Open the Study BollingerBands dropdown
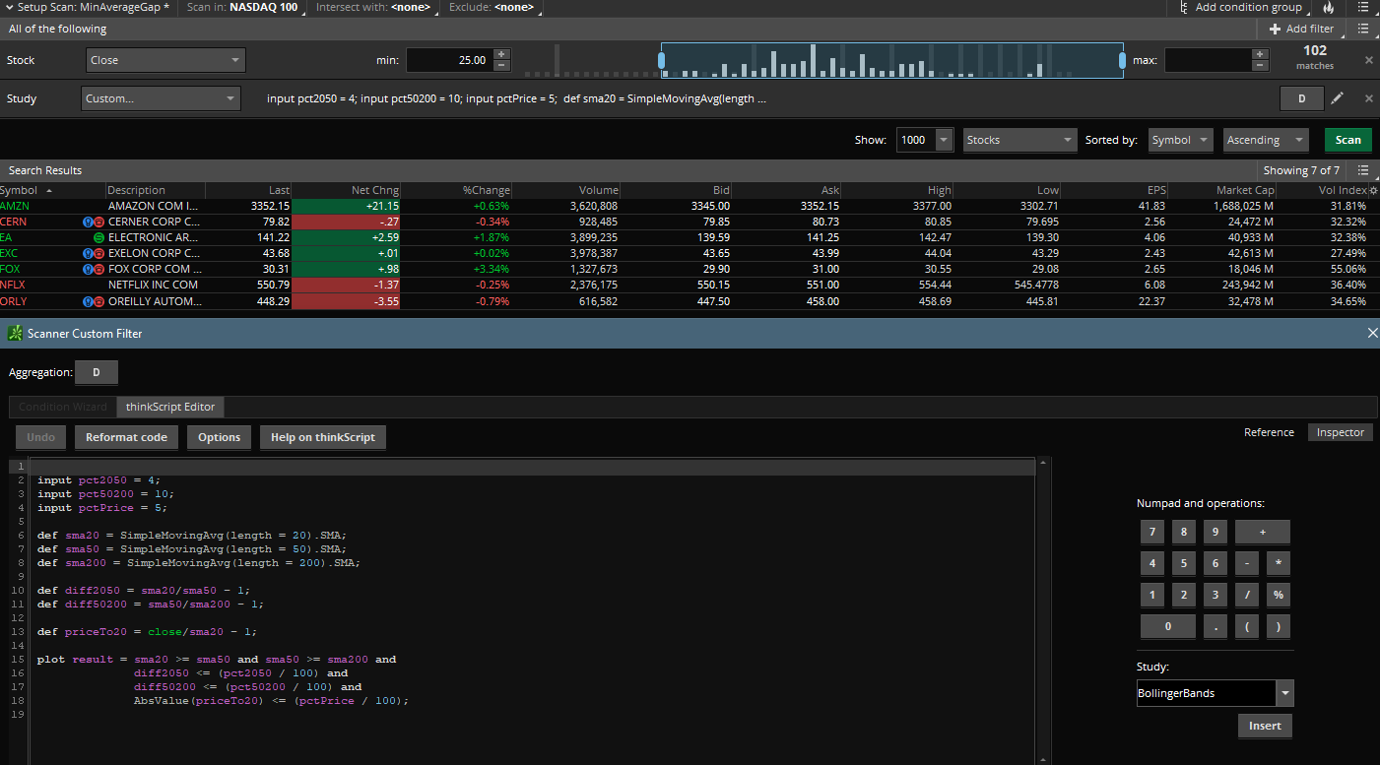Image resolution: width=1380 pixels, height=765 pixels. coord(1215,693)
